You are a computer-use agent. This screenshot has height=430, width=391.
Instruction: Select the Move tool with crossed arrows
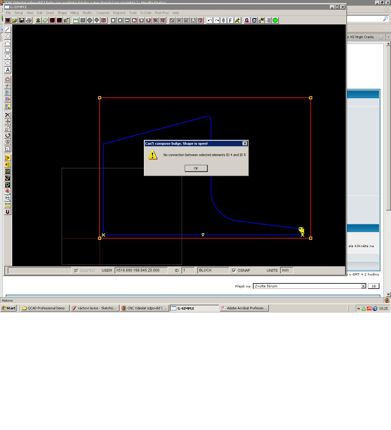tap(8, 122)
